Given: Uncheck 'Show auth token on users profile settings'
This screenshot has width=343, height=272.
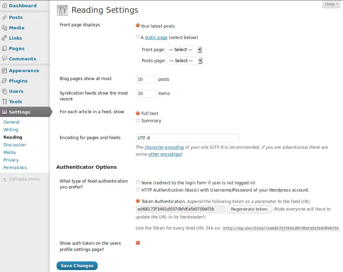Looking at the screenshot, I should [x=138, y=243].
